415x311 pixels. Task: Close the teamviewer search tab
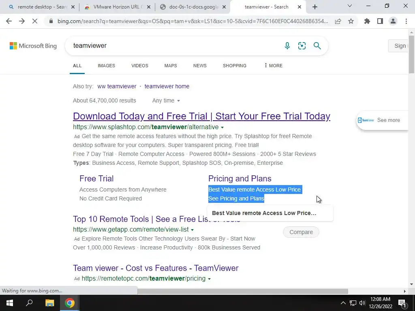click(x=299, y=7)
